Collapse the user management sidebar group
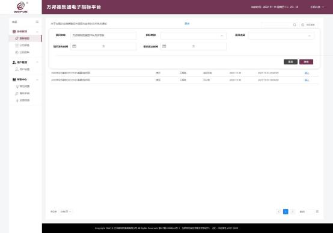333x233 pixels. coord(37,62)
